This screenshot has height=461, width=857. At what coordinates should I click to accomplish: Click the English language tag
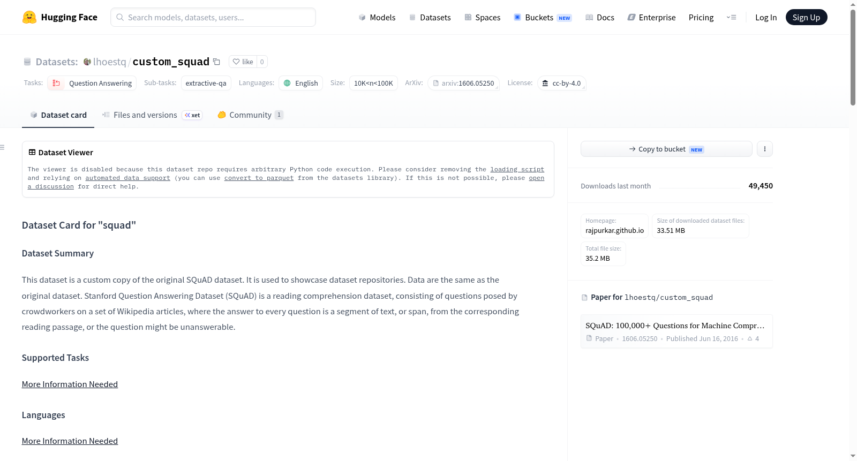[300, 83]
